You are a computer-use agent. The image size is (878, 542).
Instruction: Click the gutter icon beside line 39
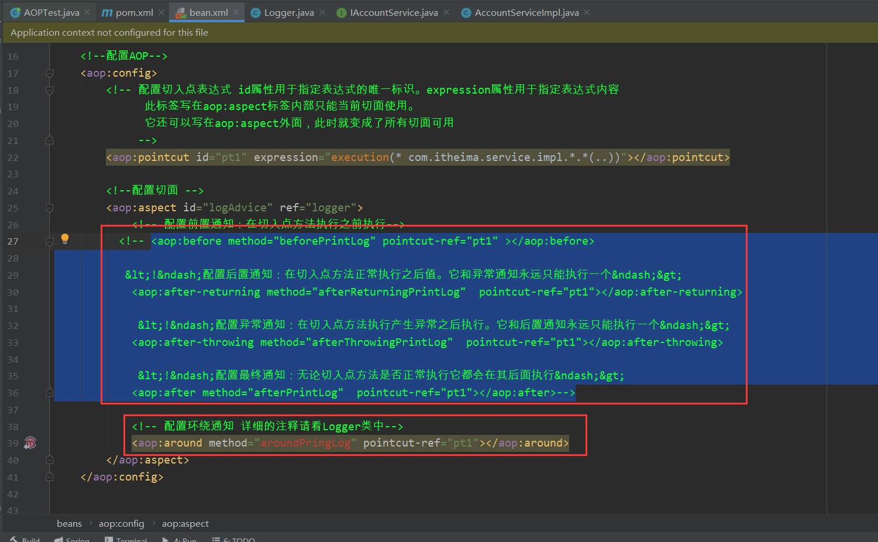click(30, 443)
